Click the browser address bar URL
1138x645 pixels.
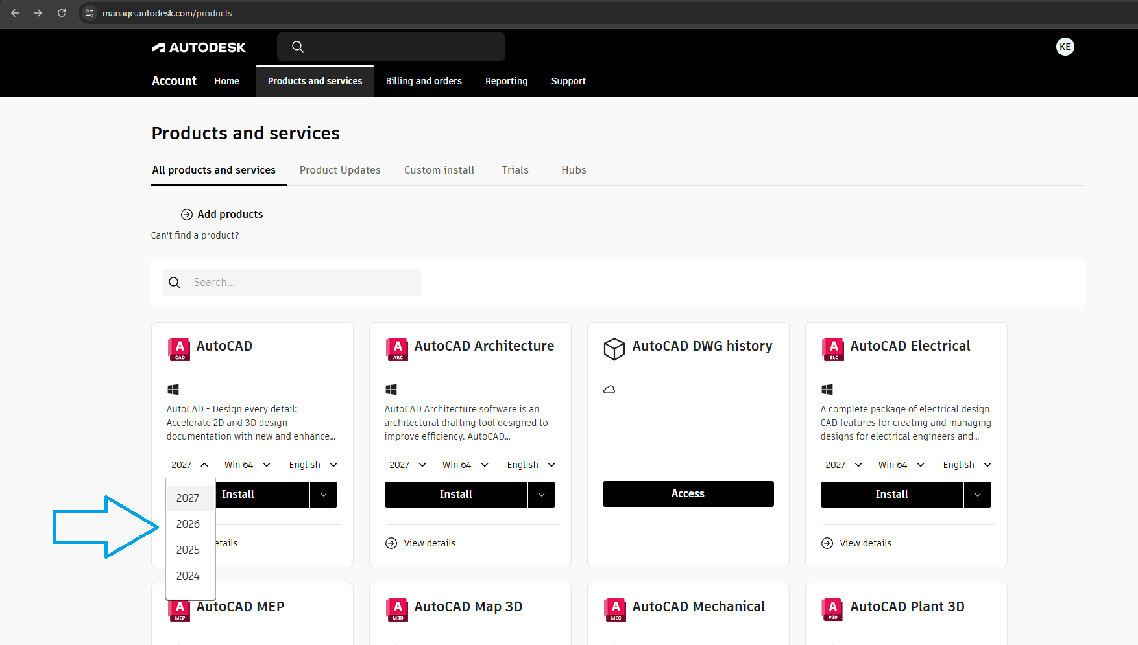[x=167, y=13]
